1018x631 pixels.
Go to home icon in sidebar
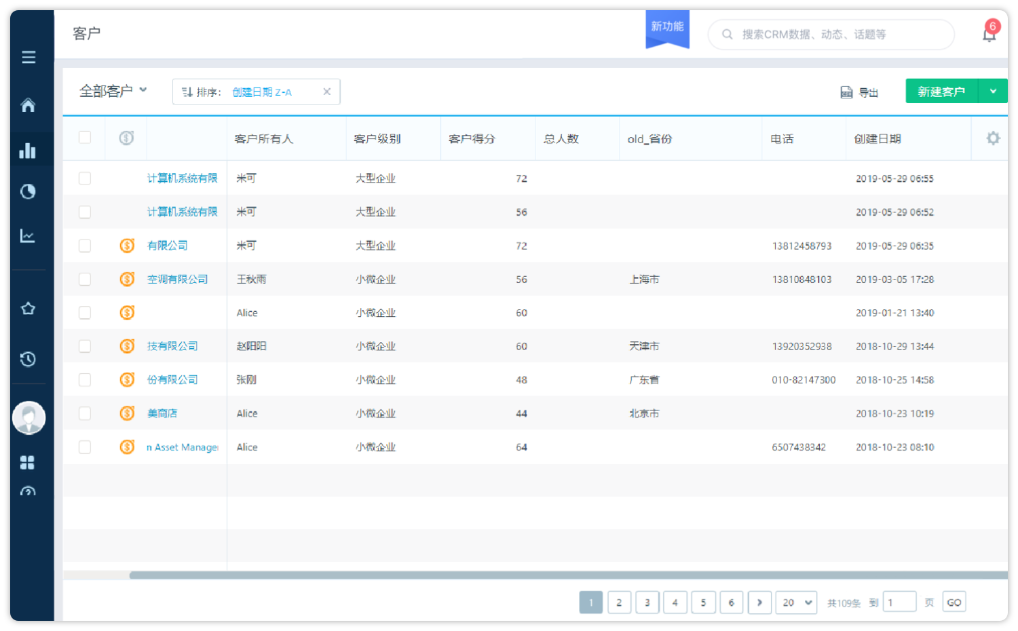click(x=28, y=105)
